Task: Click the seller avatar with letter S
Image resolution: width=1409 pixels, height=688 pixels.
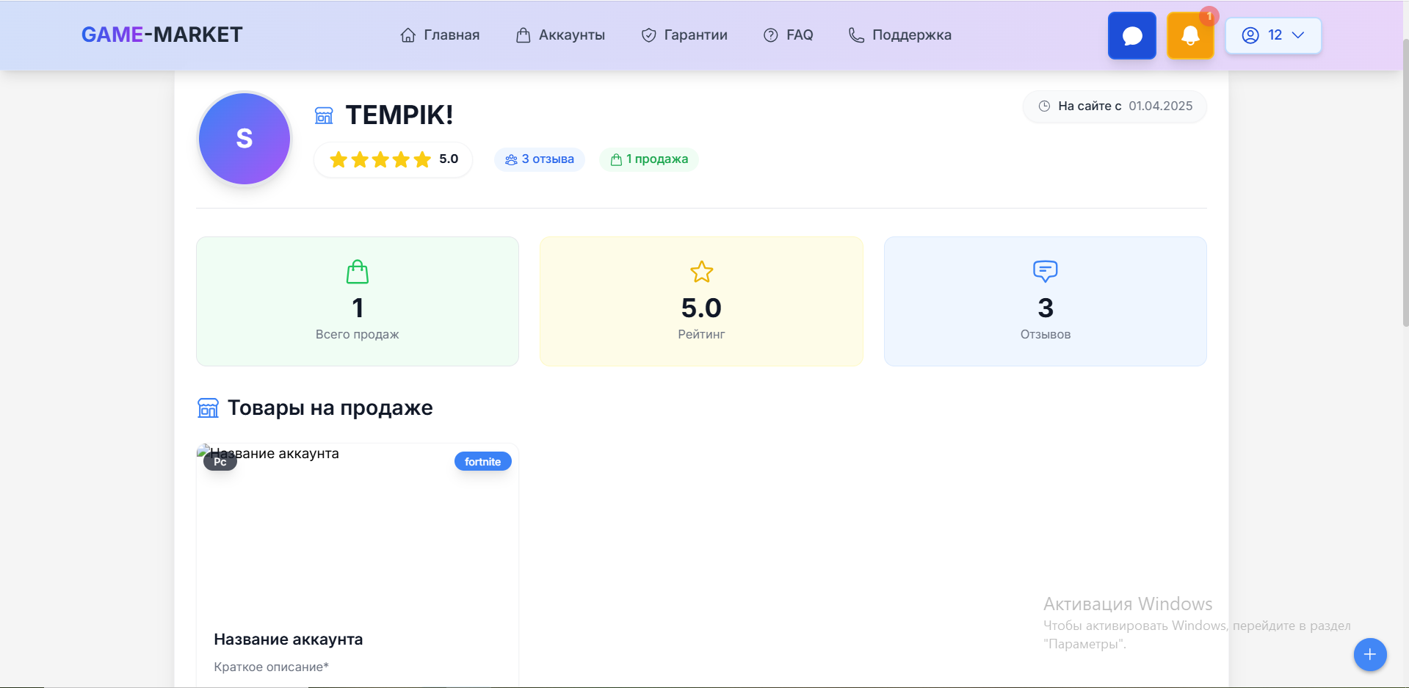Action: point(245,138)
